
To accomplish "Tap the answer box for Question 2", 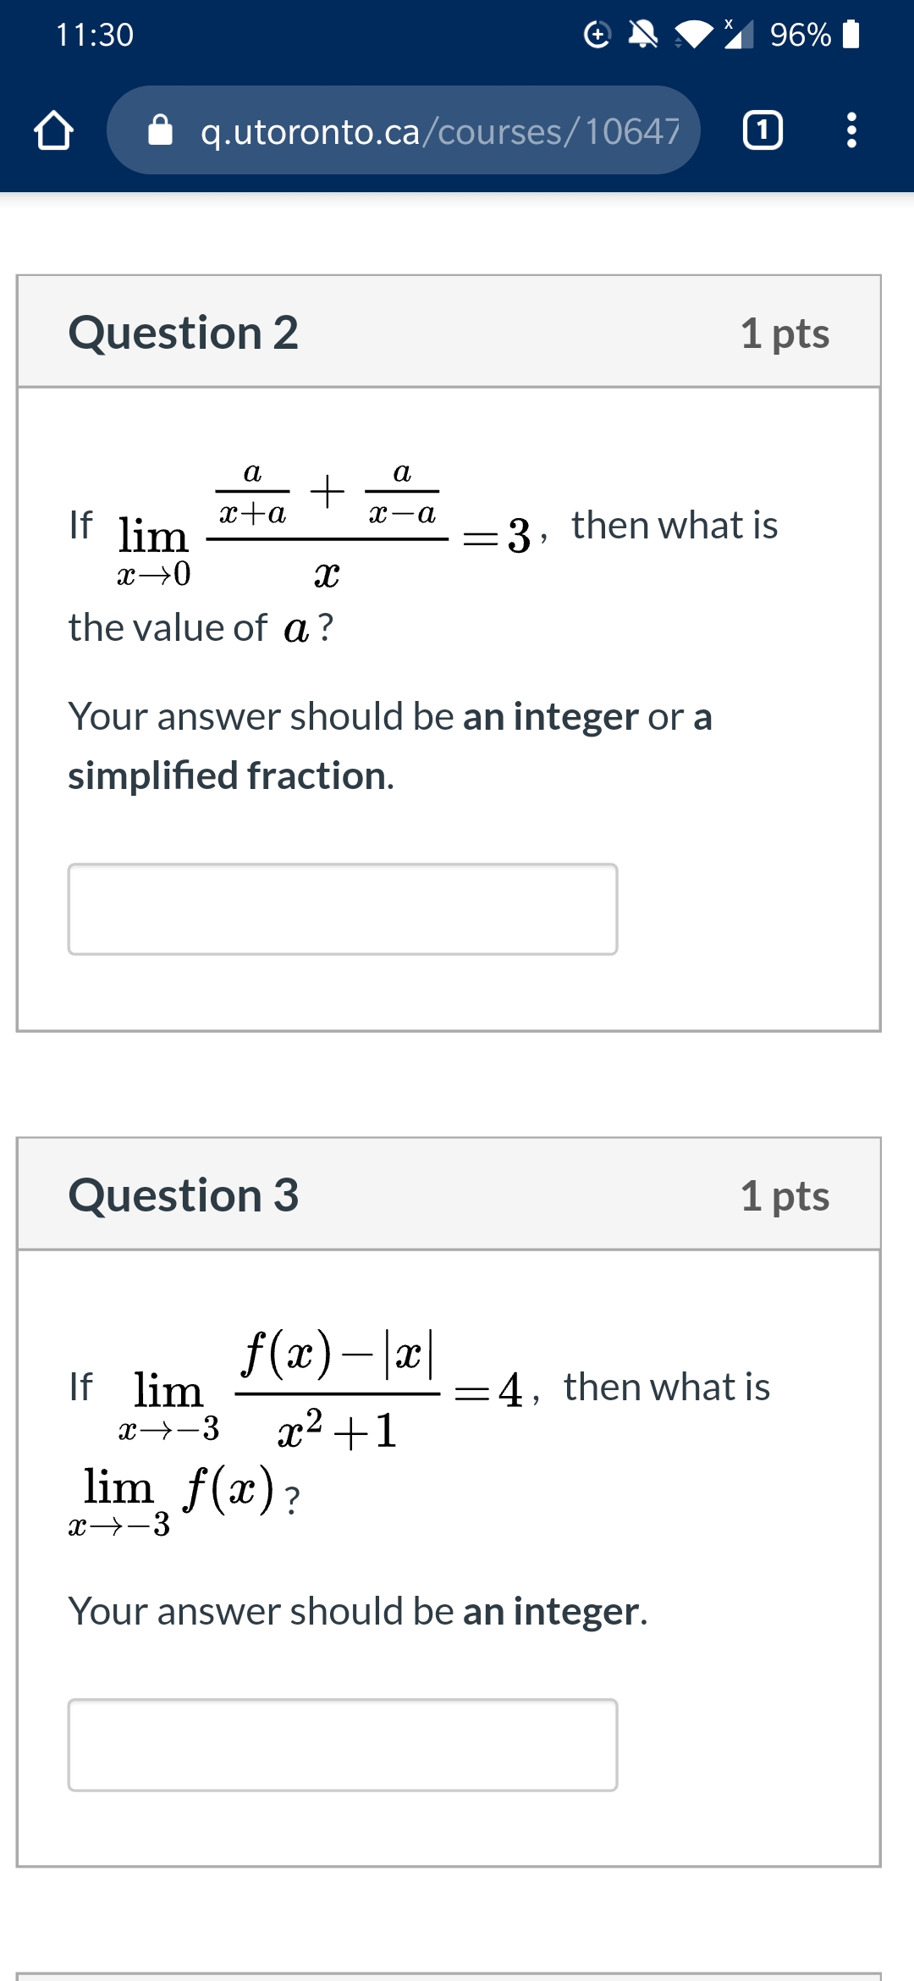I will (x=343, y=910).
